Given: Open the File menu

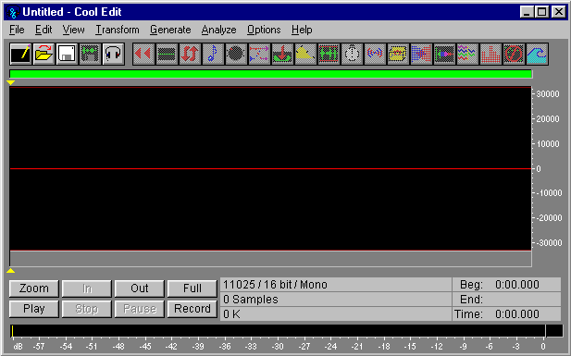Looking at the screenshot, I should pyautogui.click(x=17, y=30).
